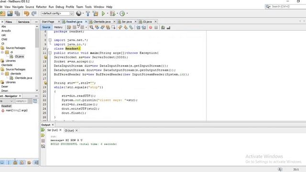Image resolution: width=306 pixels, height=172 pixels.
Task: Profile the project from toolbar
Action: [122, 13]
